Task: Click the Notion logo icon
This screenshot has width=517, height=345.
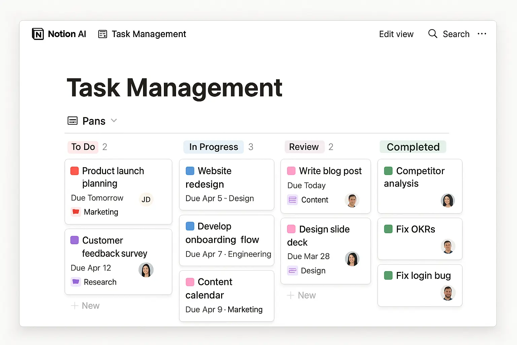Action: tap(38, 34)
